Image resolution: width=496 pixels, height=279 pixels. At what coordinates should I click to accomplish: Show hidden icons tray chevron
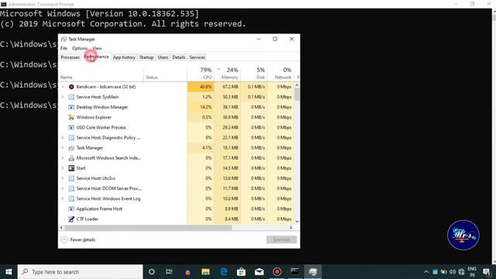(426, 272)
